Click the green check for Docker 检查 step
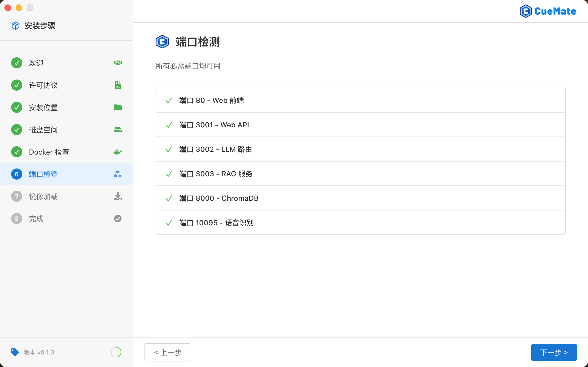 (17, 152)
